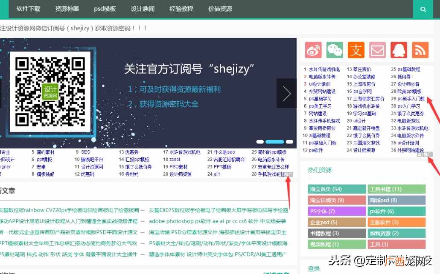The image size is (440, 274).
Task: Click the QR code image in the banner
Action: click(50, 92)
